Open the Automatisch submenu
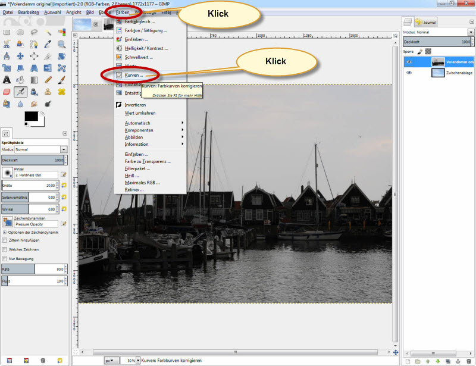This screenshot has width=476, height=366. tap(150, 123)
